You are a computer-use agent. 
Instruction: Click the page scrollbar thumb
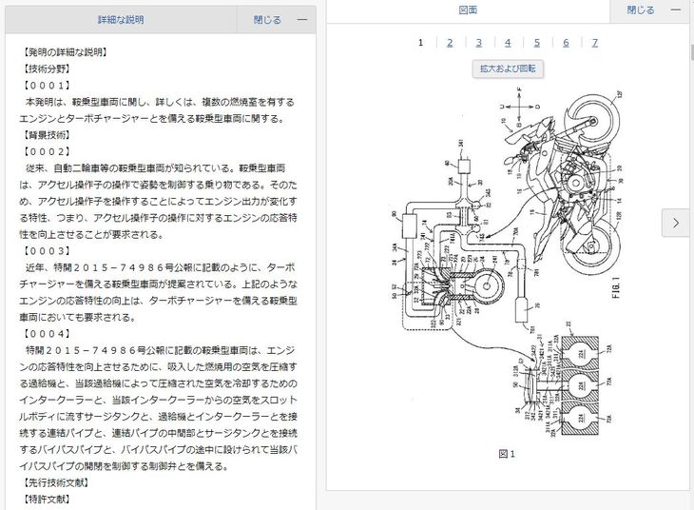click(691, 52)
